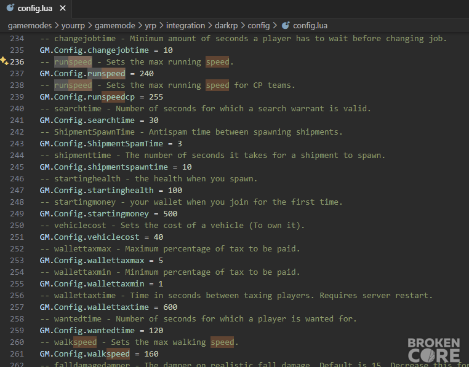Open the integration breadcrumb segment
This screenshot has width=469, height=367.
pos(185,26)
